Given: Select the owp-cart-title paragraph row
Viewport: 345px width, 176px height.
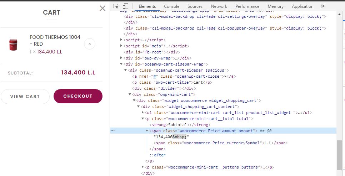Looking at the screenshot, I should click(172, 82).
